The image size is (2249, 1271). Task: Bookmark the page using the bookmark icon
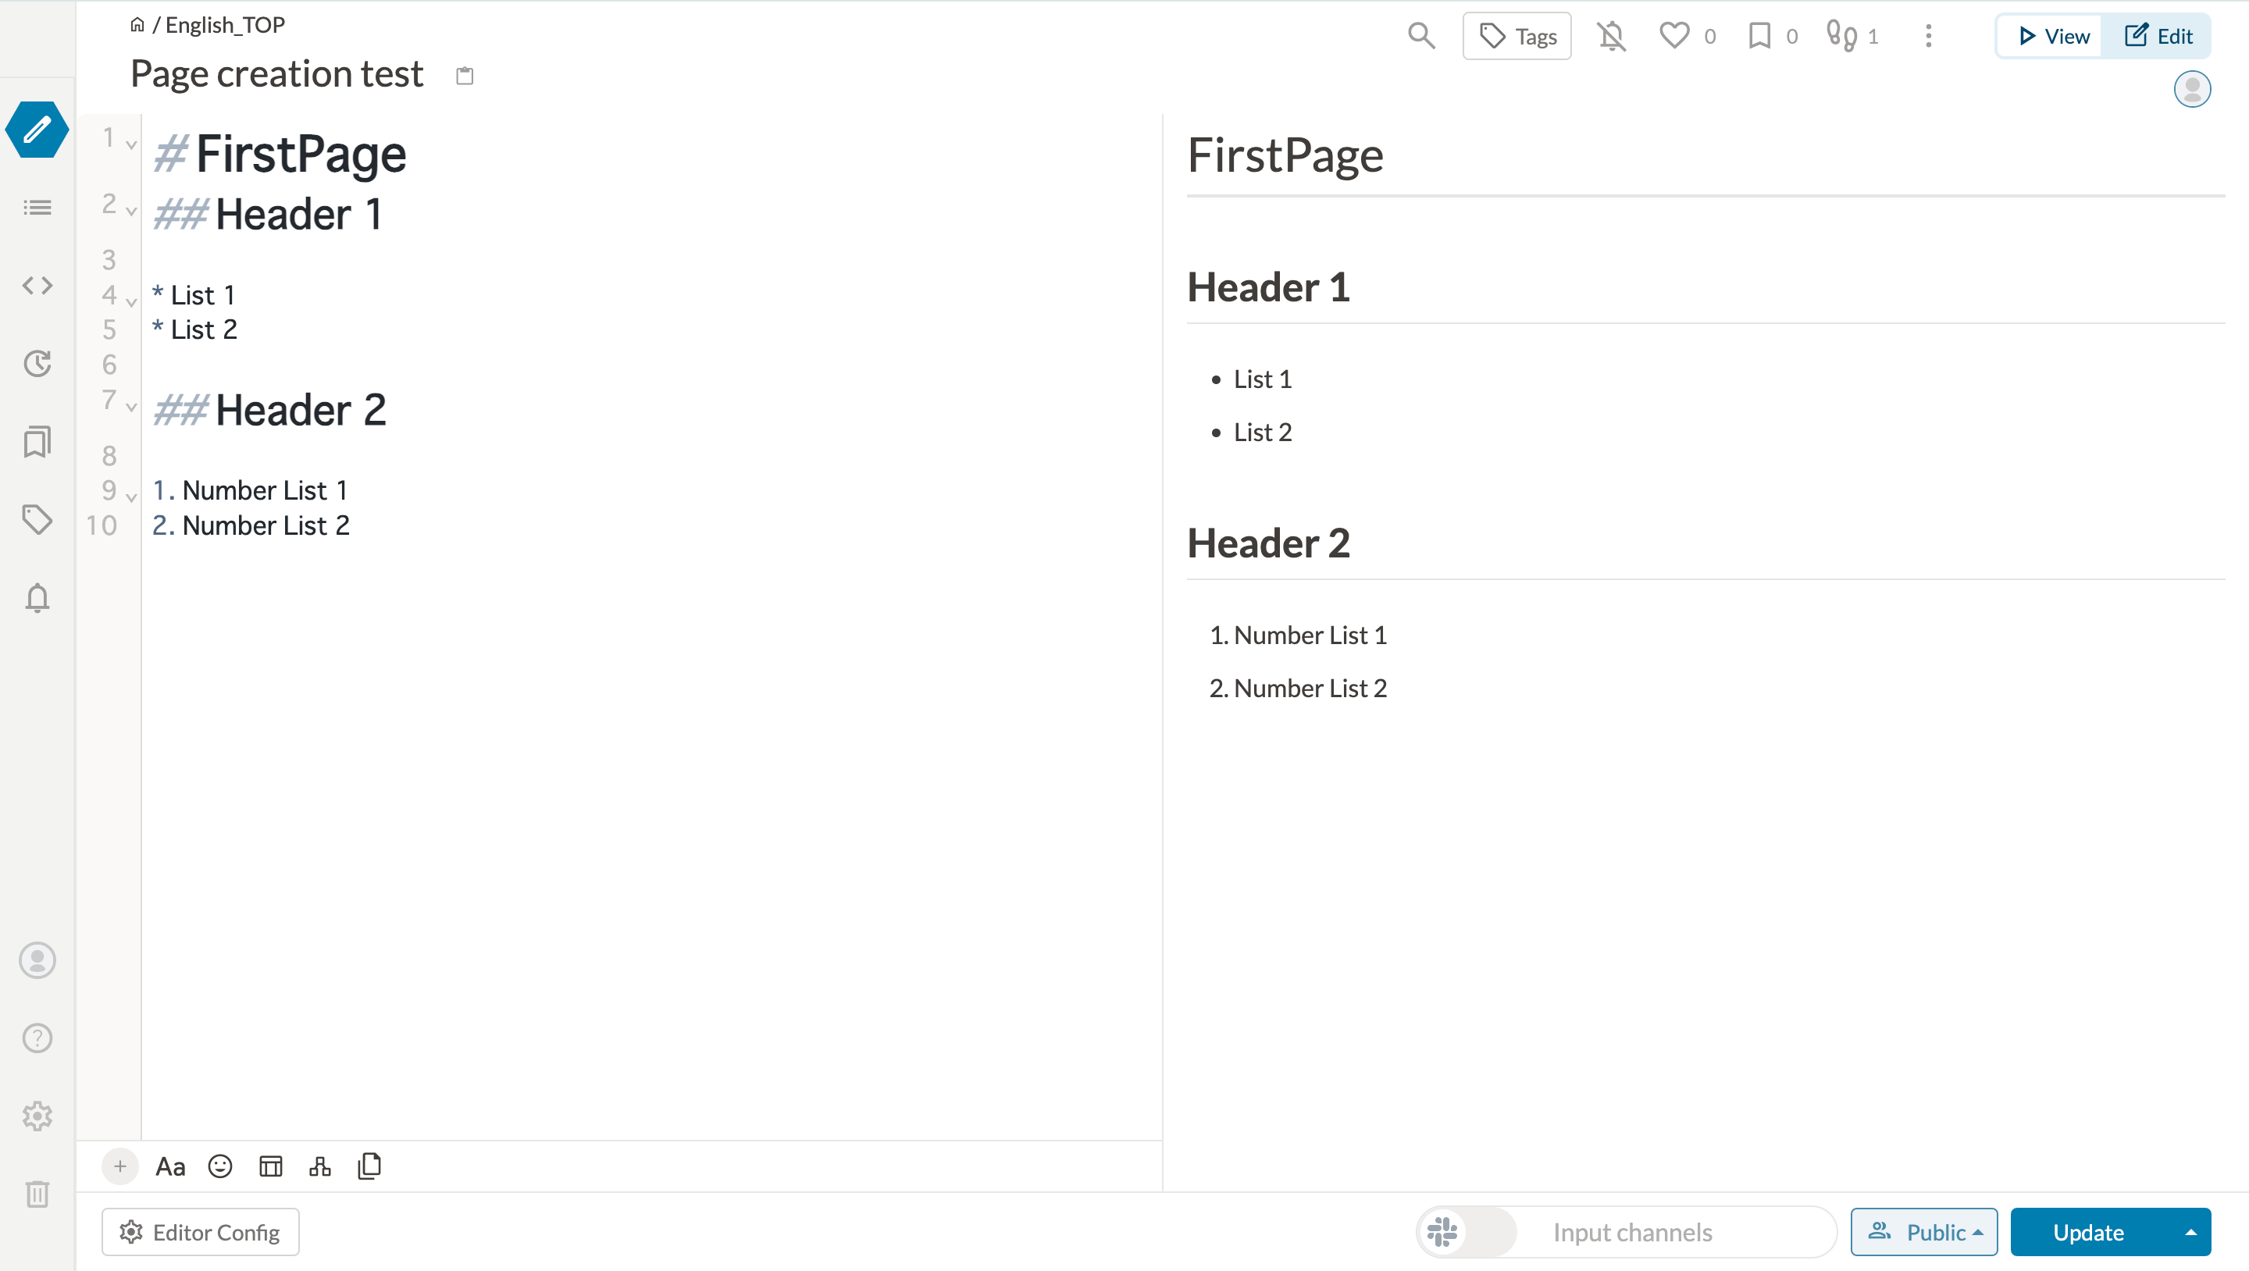(x=1759, y=36)
